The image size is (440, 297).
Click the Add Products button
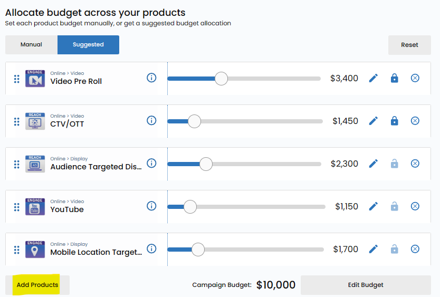click(37, 285)
